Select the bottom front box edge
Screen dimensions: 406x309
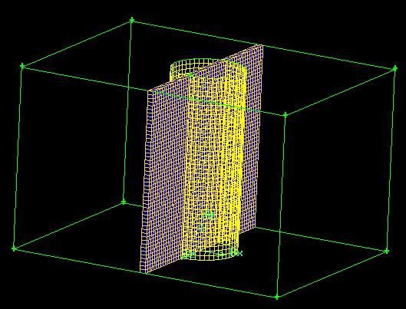click(x=145, y=273)
